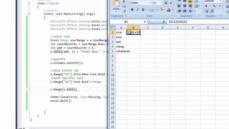Collapse the class Program code block
Image resolution: width=229 pixels, height=129 pixels.
click(29, 3)
